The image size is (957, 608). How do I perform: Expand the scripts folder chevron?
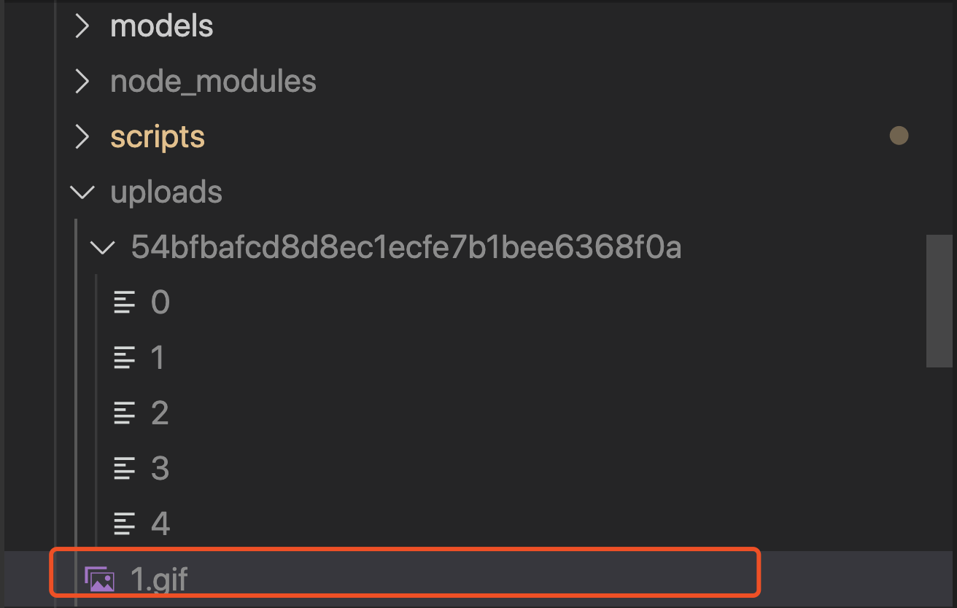click(82, 136)
